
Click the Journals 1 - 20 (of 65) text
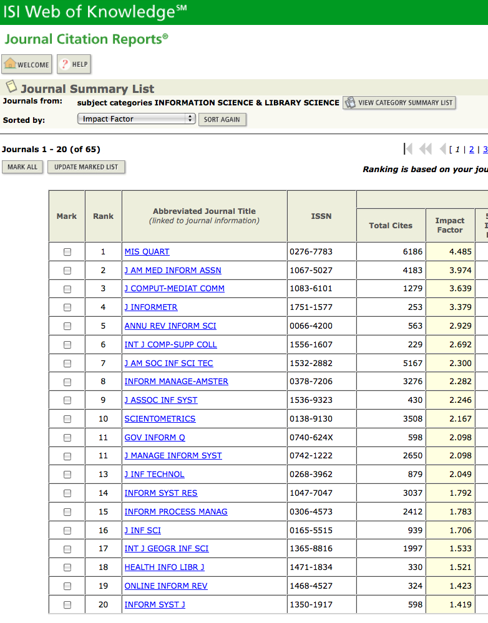[51, 150]
